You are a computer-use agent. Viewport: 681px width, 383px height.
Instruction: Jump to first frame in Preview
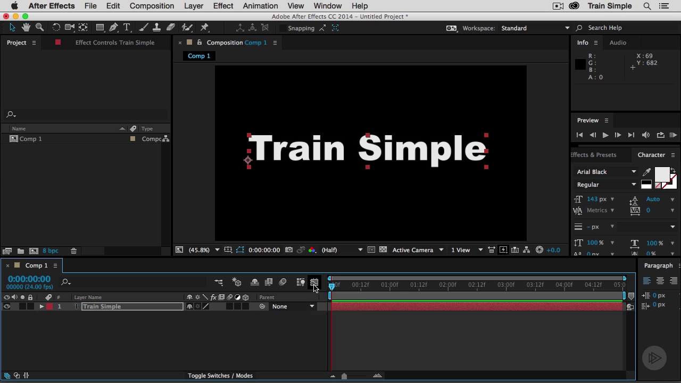[x=580, y=135]
